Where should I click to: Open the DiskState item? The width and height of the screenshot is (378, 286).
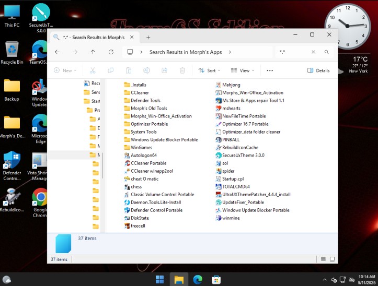pos(136,218)
